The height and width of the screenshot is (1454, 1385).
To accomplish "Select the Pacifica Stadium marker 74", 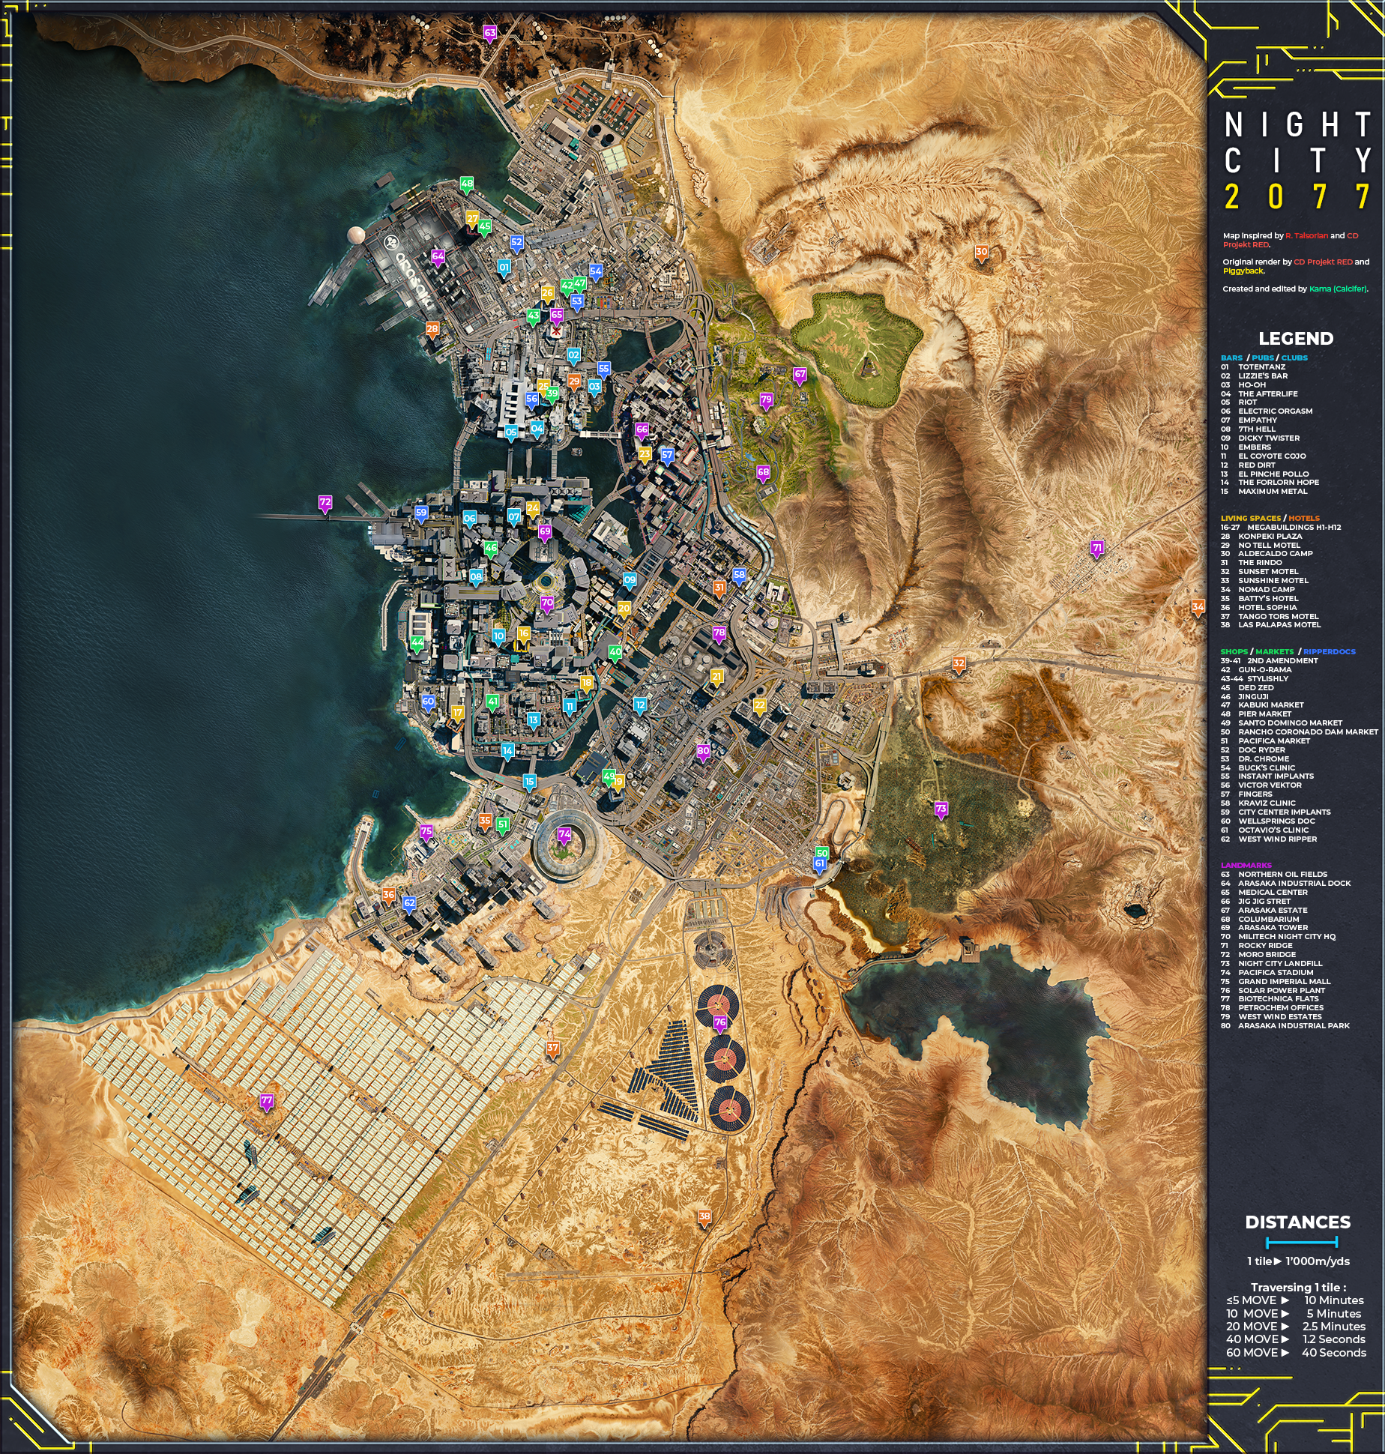I will (564, 833).
